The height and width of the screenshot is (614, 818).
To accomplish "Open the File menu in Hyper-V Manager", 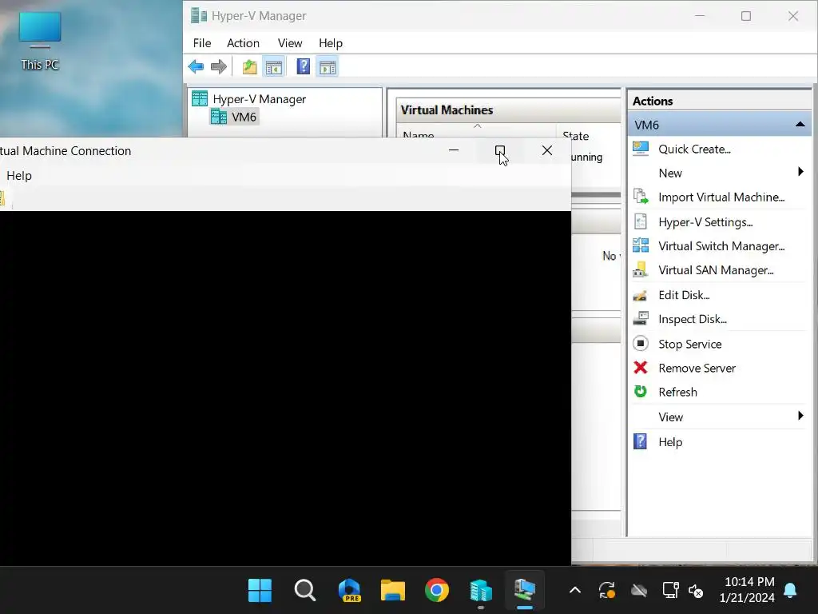I will coord(202,43).
